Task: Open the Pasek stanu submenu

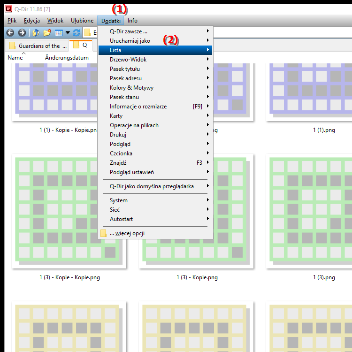Action: point(155,97)
